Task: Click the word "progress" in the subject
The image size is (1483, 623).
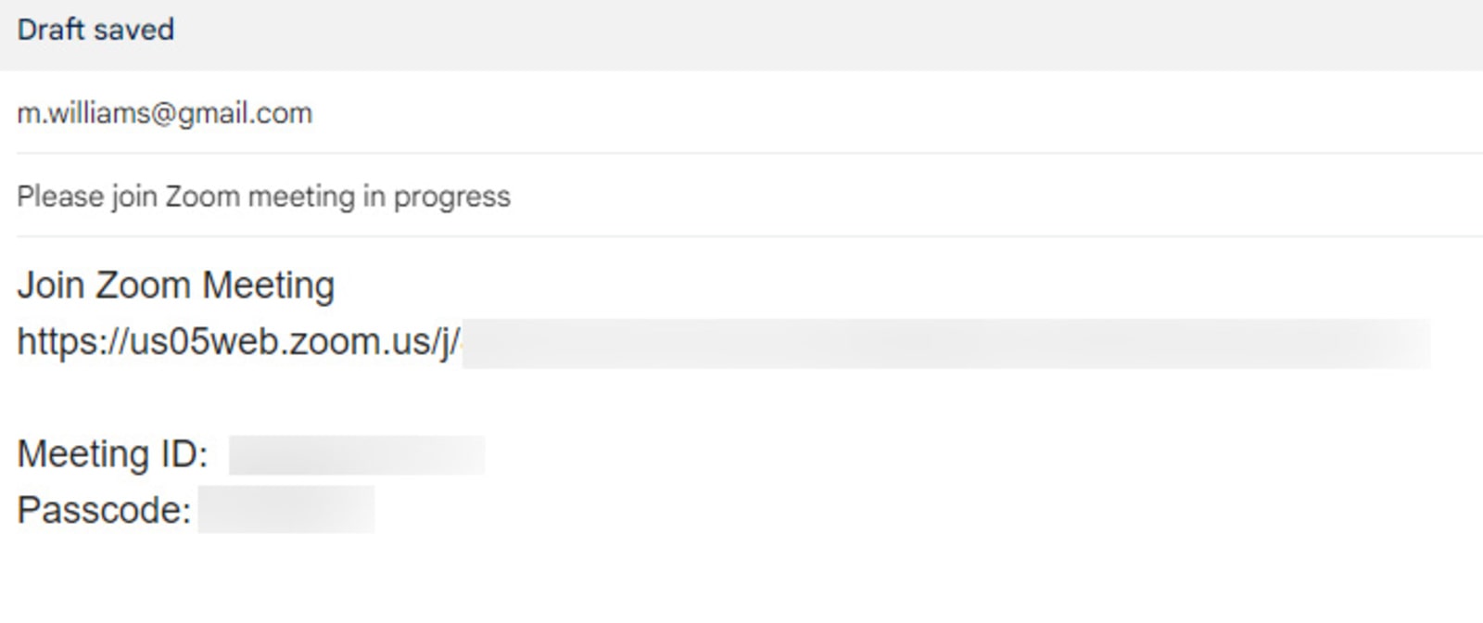Action: click(x=451, y=197)
